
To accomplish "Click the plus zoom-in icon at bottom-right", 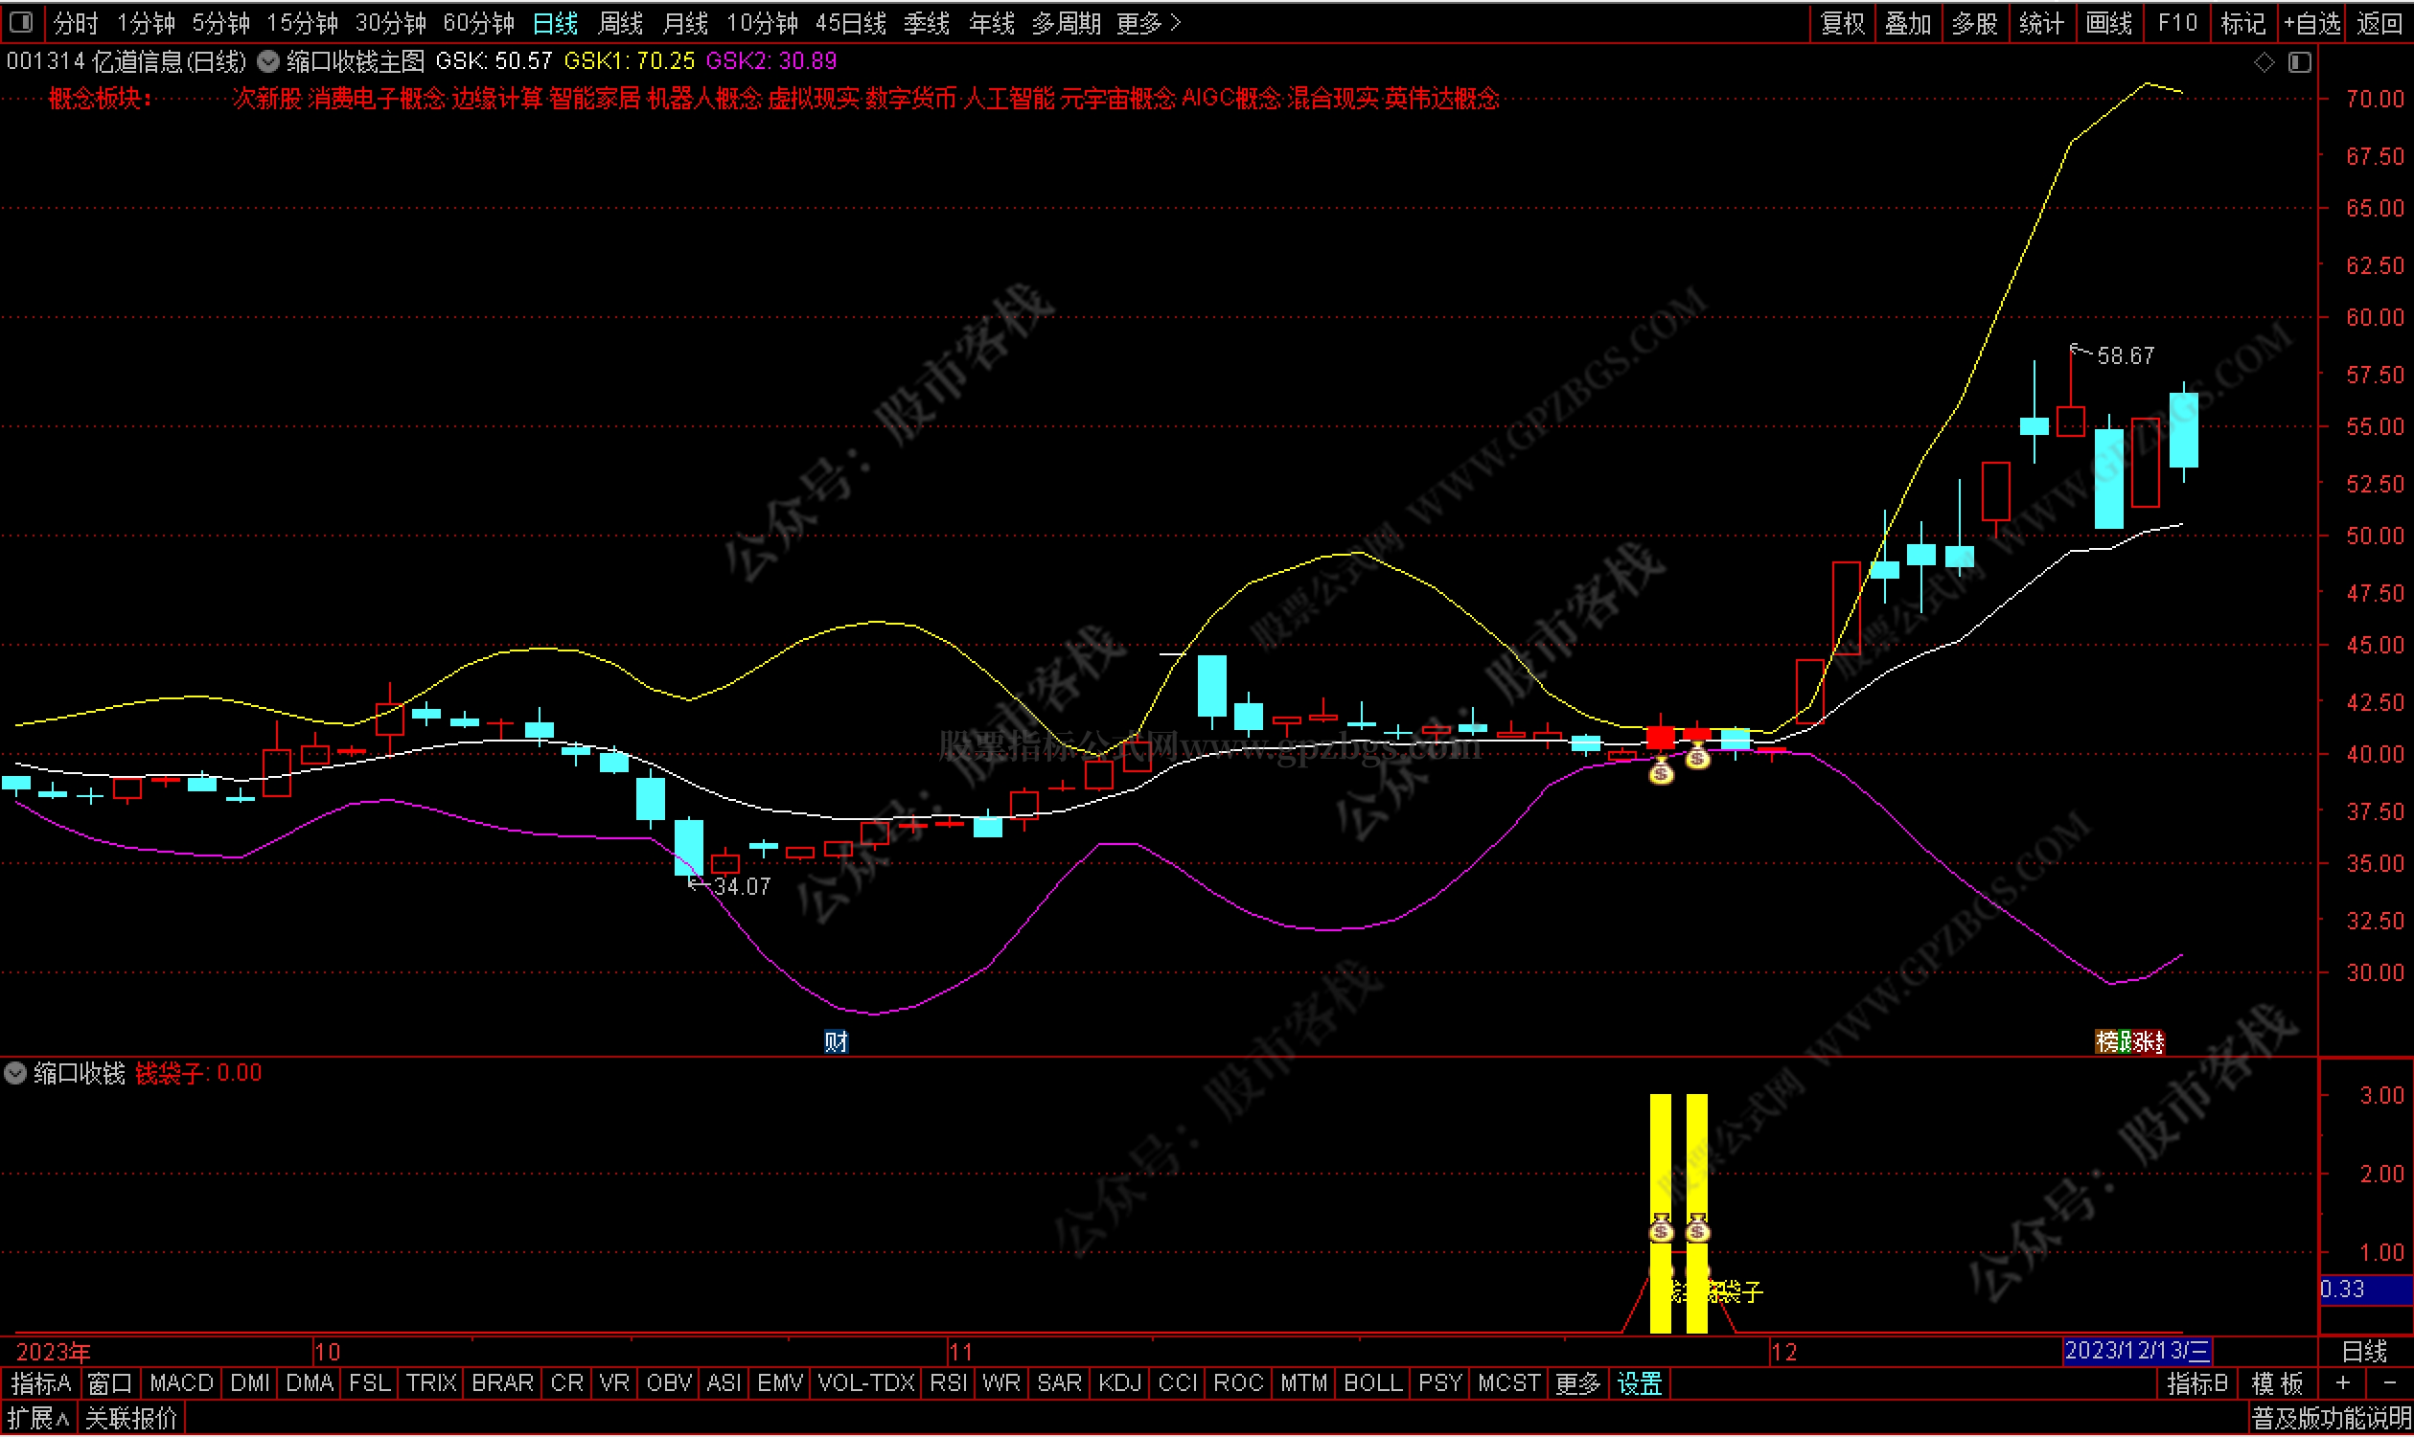I will pyautogui.click(x=2342, y=1383).
